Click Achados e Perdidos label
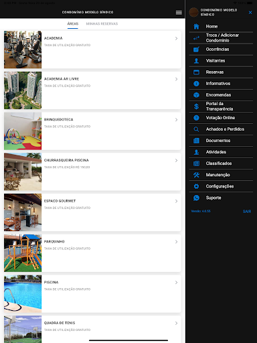 coord(225,129)
